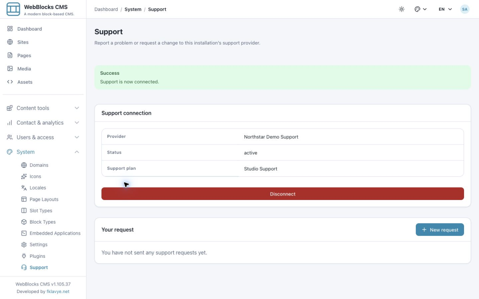Click the Media image icon
Screen dimensions: 479x299
click(10, 69)
